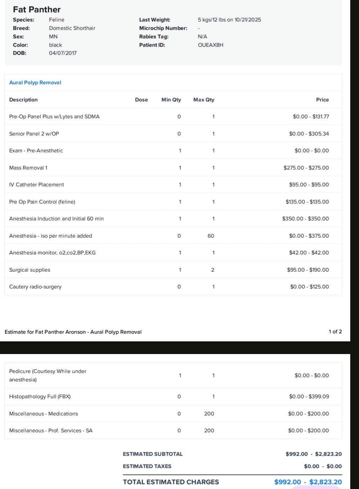Click the Pre-Op Panel Plus w/Lytes row

tap(54, 117)
